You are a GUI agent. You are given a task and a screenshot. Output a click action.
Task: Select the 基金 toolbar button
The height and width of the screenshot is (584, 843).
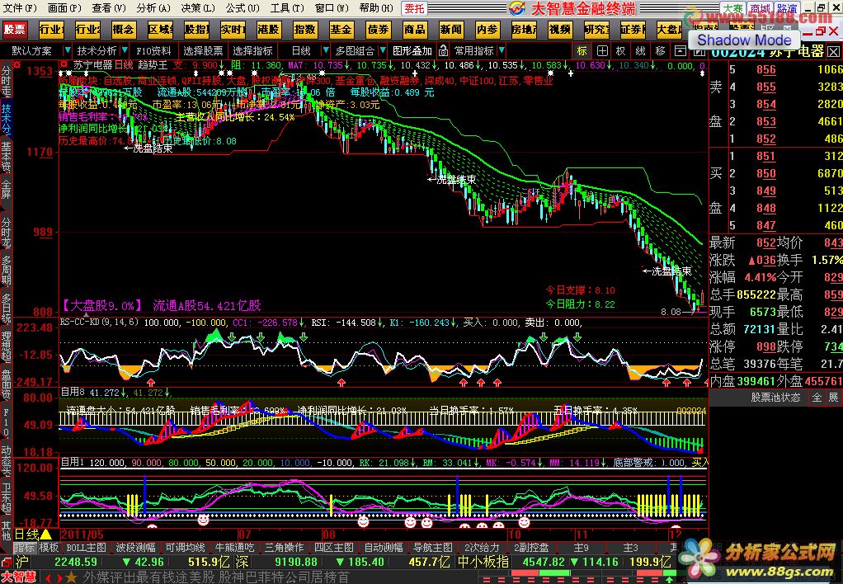tap(341, 29)
